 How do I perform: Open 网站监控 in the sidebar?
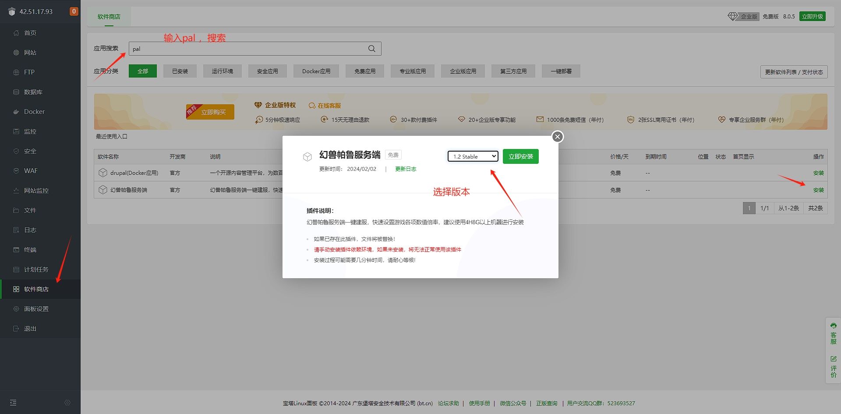coord(36,191)
